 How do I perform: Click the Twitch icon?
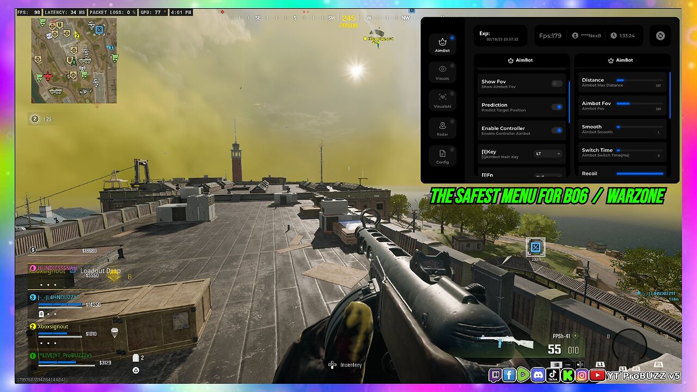click(495, 375)
